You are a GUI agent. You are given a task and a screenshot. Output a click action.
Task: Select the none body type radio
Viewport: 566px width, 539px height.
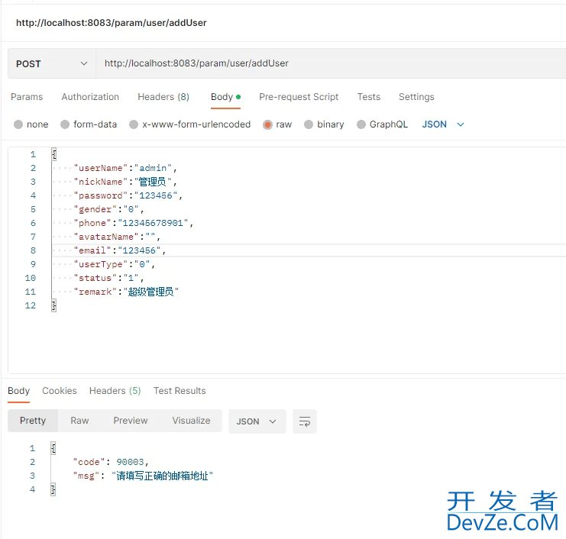click(x=18, y=124)
